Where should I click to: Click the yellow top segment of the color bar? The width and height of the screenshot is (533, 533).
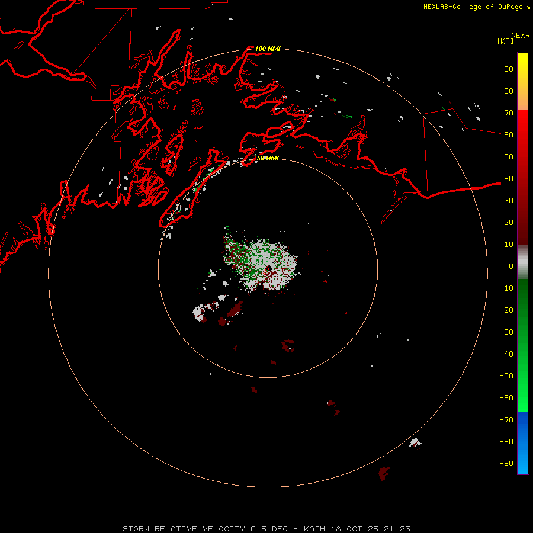coord(523,82)
